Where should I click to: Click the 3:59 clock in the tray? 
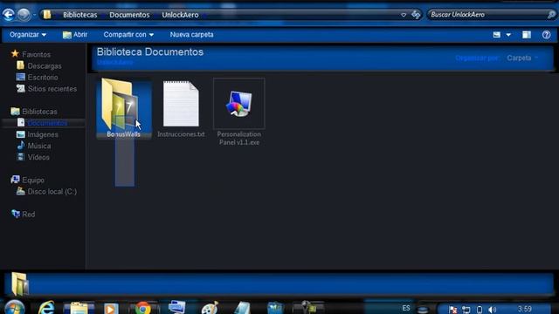tap(525, 309)
